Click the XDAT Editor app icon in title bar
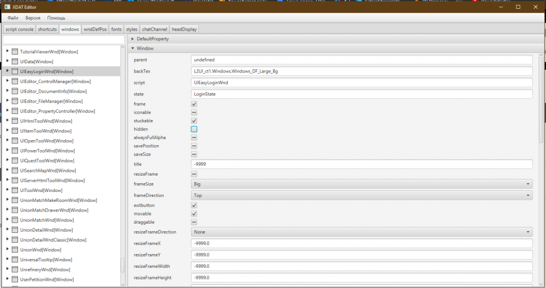Image resolution: width=546 pixels, height=288 pixels. [7, 7]
